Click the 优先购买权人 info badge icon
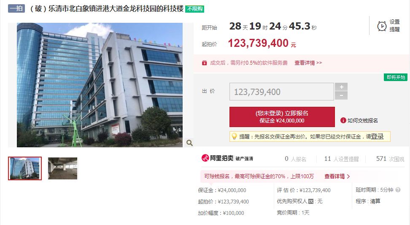Image resolution: width=410 pixels, height=225 pixels. coord(311,201)
